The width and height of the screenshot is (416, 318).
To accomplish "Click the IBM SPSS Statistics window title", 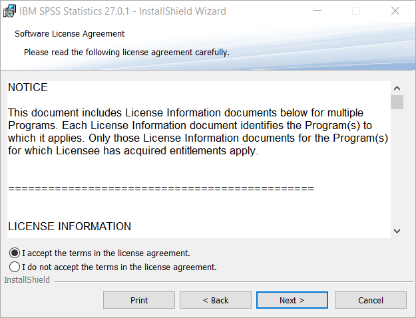I will tap(122, 11).
